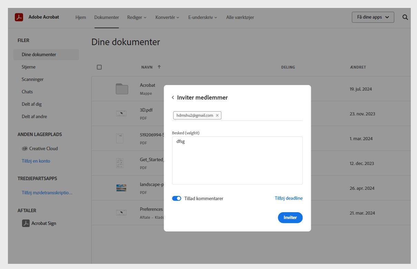Expand the Rediger dropdown menu
This screenshot has height=269, width=417.
click(136, 17)
